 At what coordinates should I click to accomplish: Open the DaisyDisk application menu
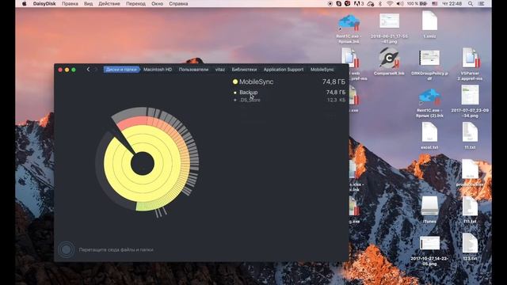click(x=44, y=3)
